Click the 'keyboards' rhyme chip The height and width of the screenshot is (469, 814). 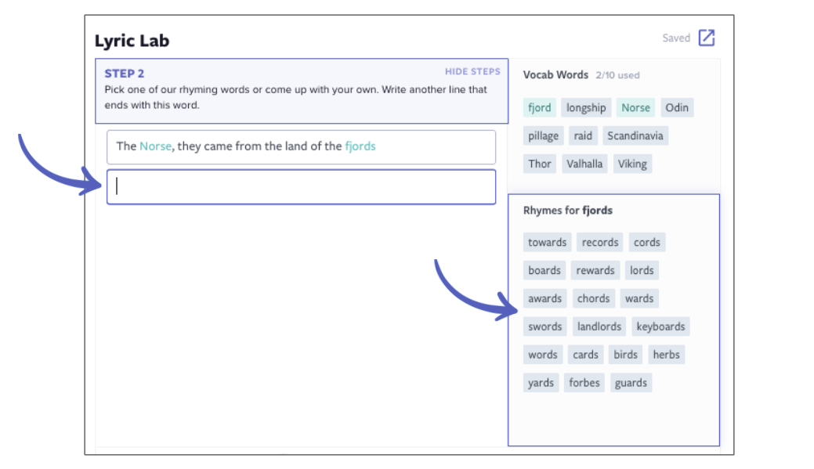[660, 327]
